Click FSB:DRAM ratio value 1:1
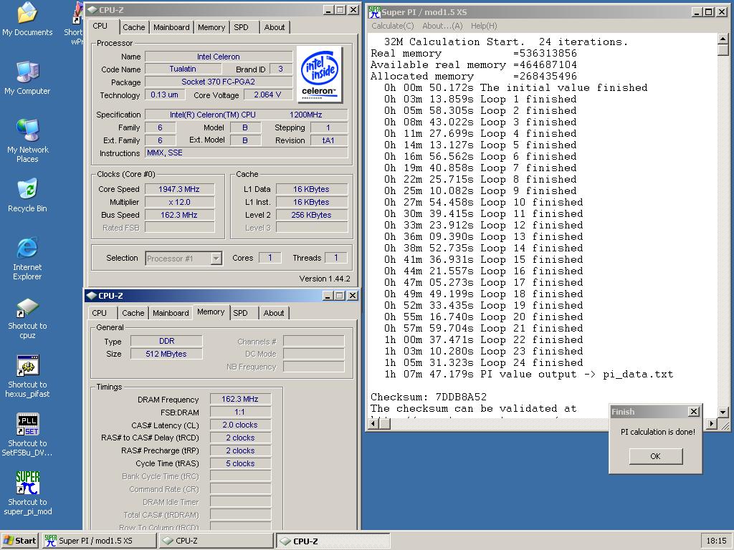This screenshot has width=734, height=550. pos(240,412)
